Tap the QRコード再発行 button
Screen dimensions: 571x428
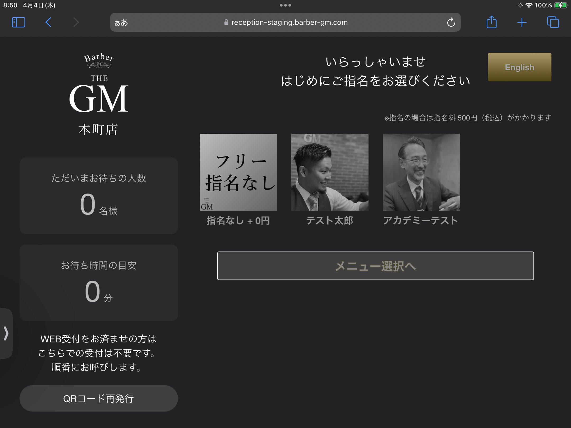point(99,398)
